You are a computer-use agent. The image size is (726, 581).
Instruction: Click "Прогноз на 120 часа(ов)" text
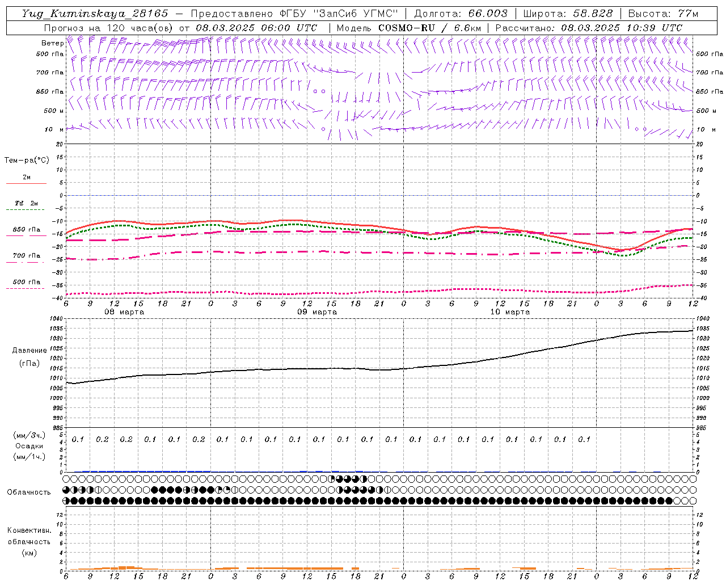pyautogui.click(x=109, y=28)
